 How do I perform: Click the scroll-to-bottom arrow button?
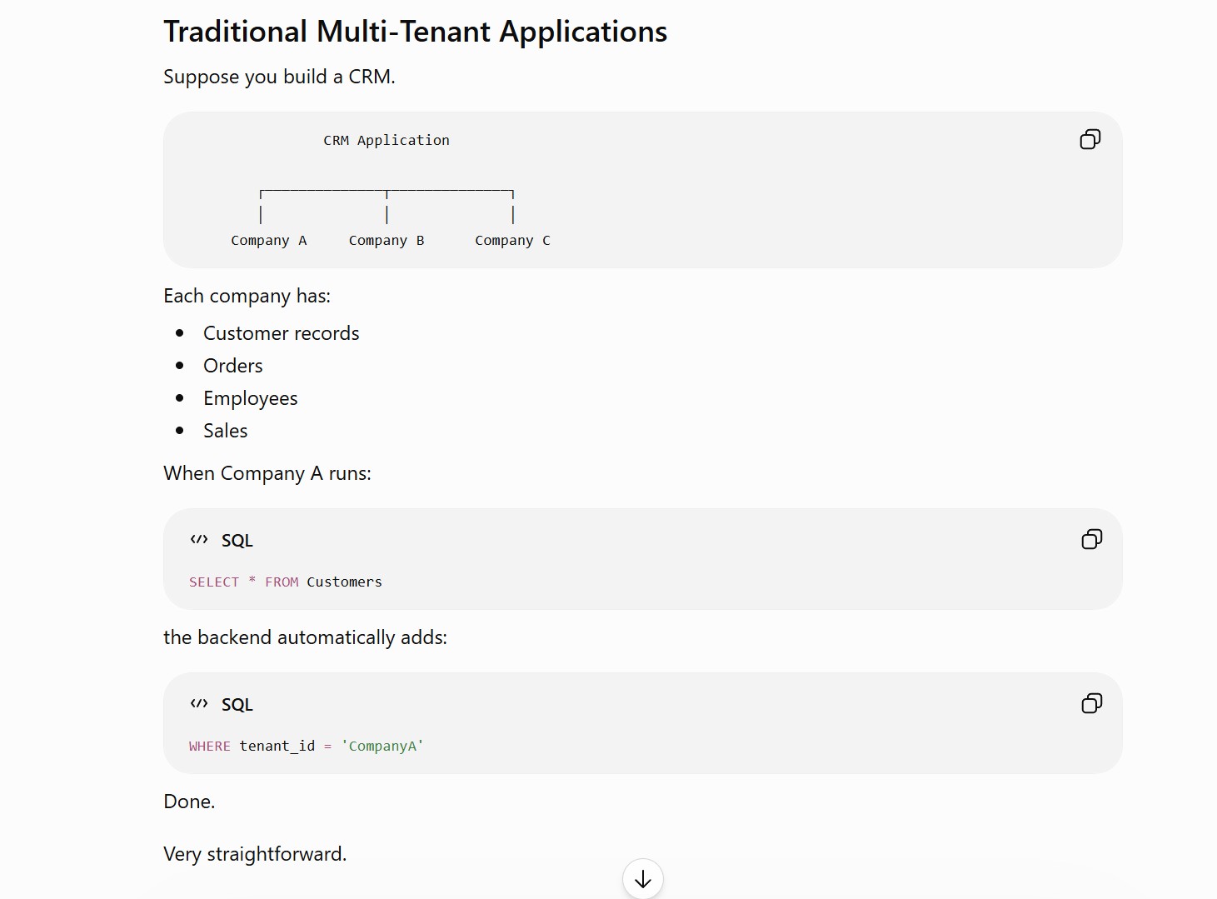coord(643,878)
